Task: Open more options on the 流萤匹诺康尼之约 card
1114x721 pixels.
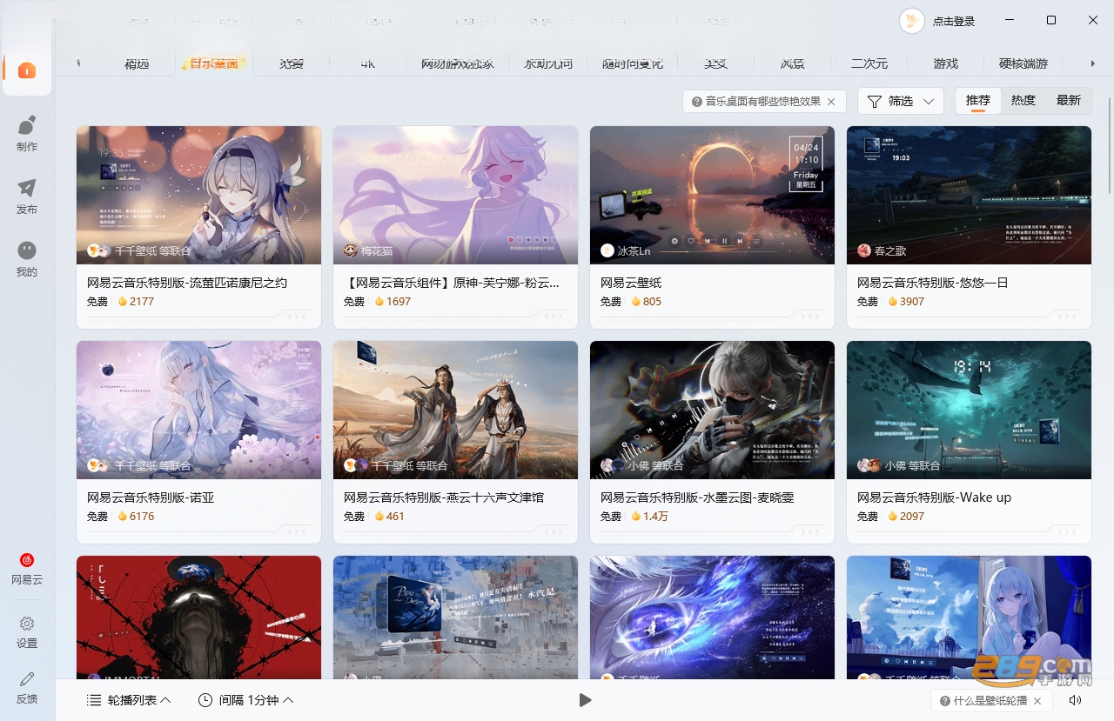Action: point(297,317)
